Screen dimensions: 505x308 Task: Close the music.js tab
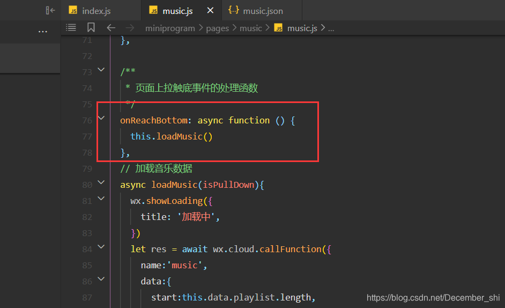[210, 11]
